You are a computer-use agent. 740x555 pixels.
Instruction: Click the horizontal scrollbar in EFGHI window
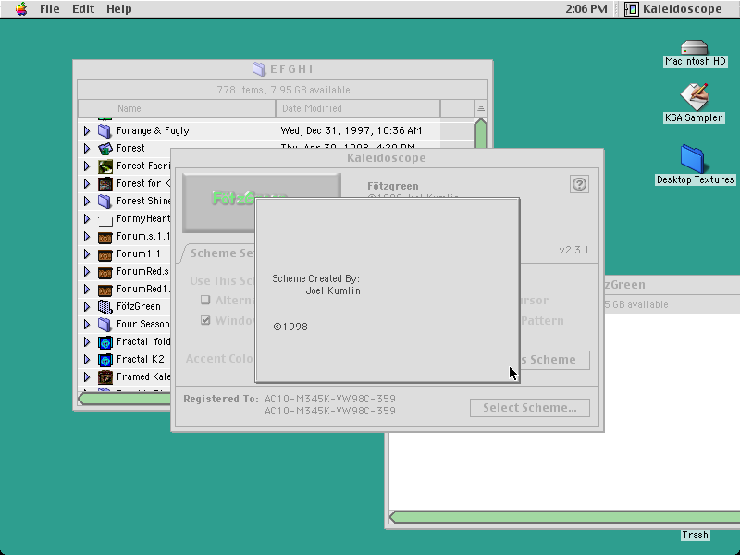125,399
